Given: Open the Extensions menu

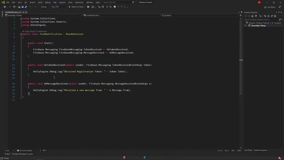Looking at the screenshot, I should (79, 2).
